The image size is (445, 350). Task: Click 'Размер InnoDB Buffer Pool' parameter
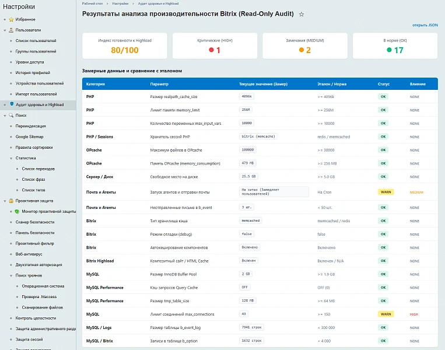[173, 275]
